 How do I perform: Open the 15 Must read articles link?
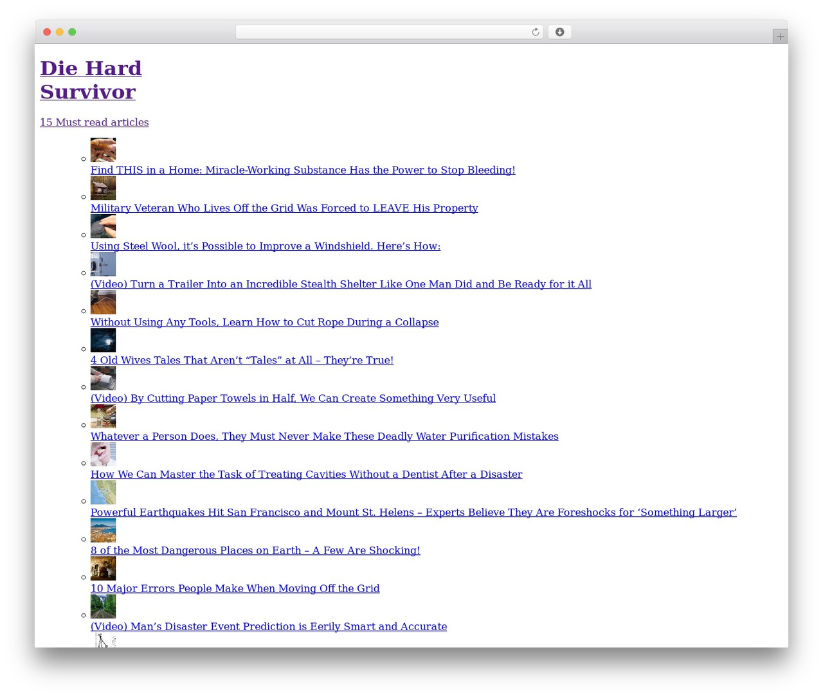[x=94, y=122]
